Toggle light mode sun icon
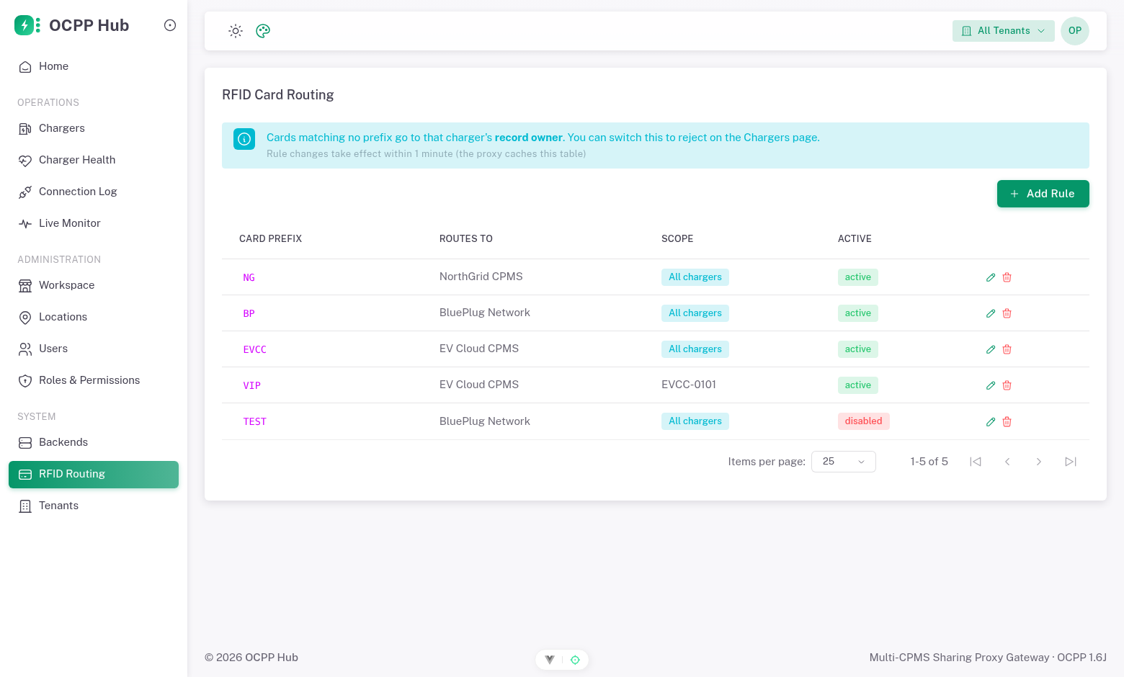This screenshot has height=677, width=1124. point(236,31)
